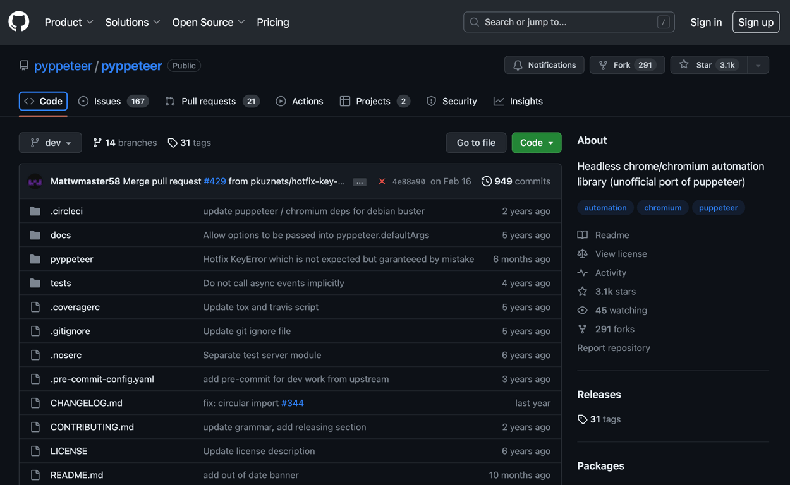Viewport: 790px width, 485px height.
Task: Expand the Product menu
Action: coord(69,22)
